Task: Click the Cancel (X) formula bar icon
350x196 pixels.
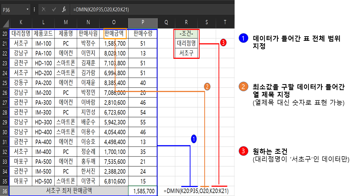Action: click(43, 10)
